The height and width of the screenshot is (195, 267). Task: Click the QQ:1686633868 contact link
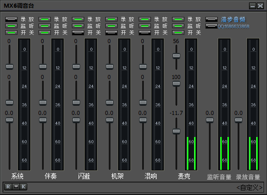tap(233, 26)
